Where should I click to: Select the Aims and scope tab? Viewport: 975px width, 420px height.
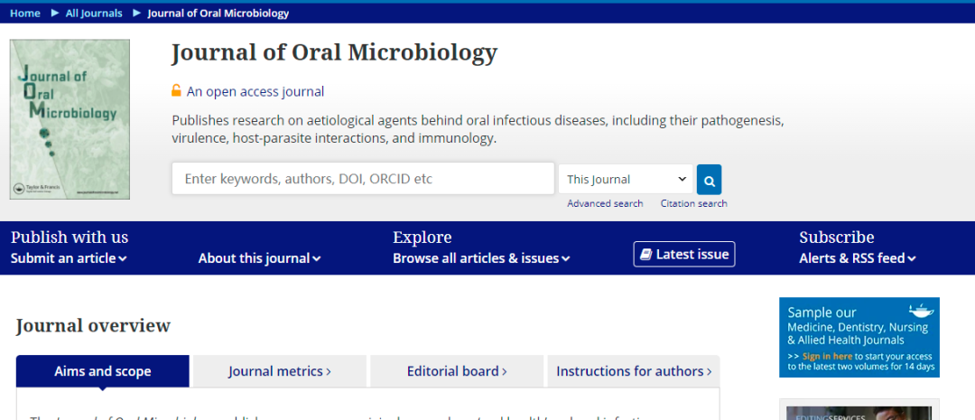coord(103,371)
